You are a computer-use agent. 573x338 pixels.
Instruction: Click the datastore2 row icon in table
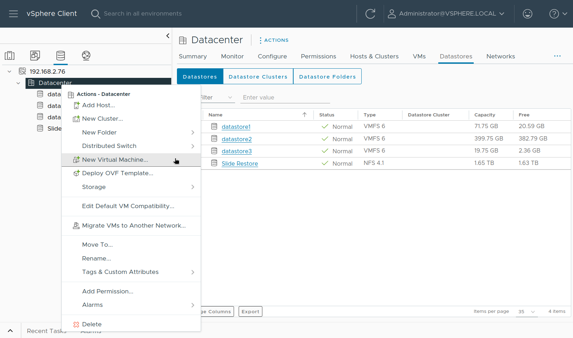[x=214, y=138]
